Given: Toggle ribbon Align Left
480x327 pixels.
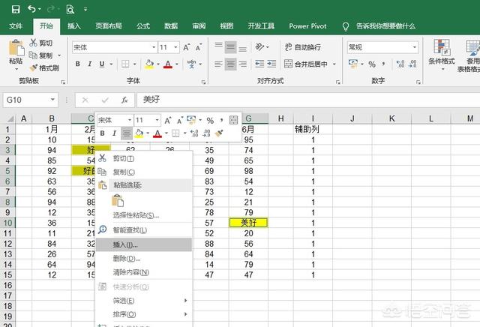Looking at the screenshot, I should (218, 64).
